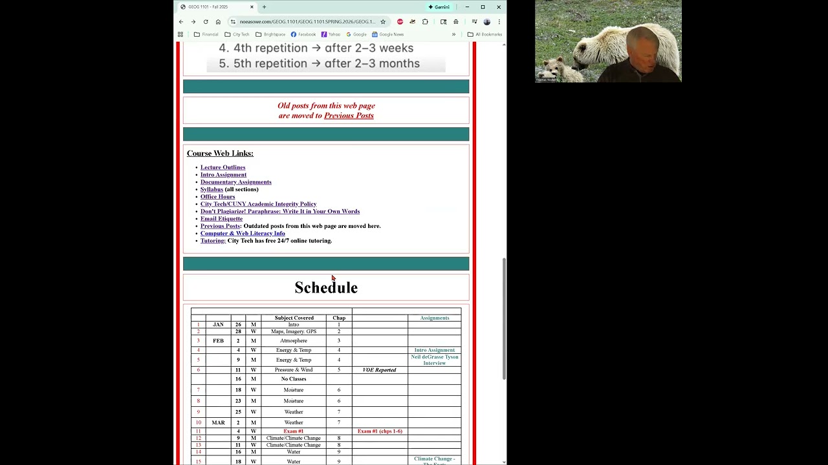Open the Chrome three-dot menu
The height and width of the screenshot is (465, 828).
[499, 22]
